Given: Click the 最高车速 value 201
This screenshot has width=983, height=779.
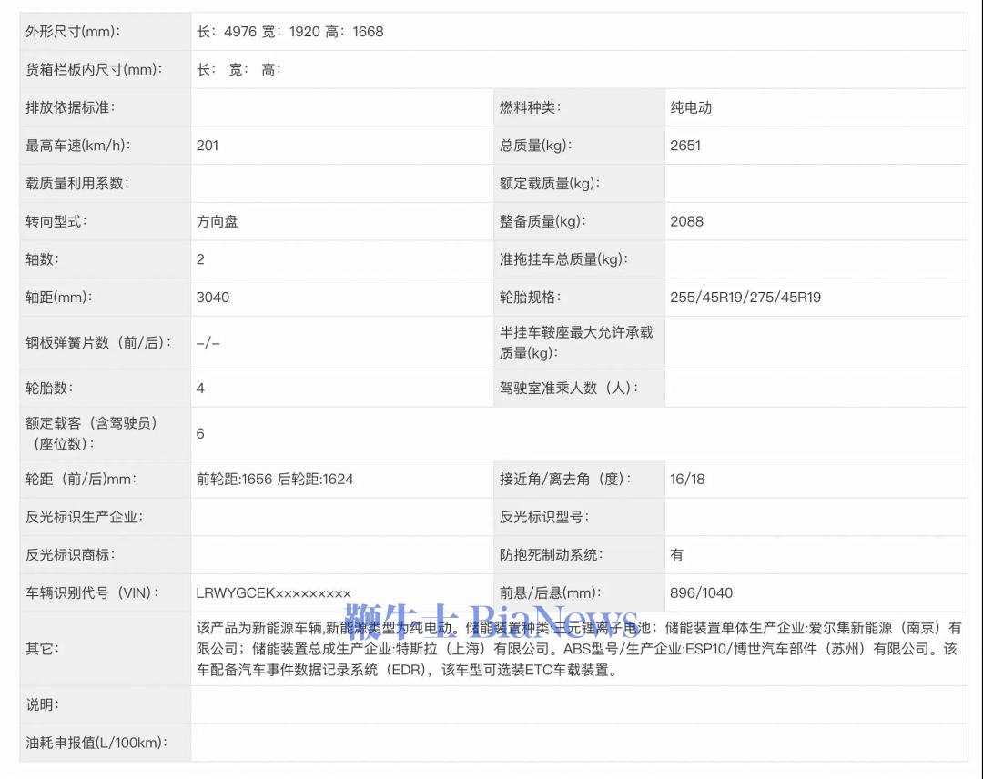Looking at the screenshot, I should 205,145.
